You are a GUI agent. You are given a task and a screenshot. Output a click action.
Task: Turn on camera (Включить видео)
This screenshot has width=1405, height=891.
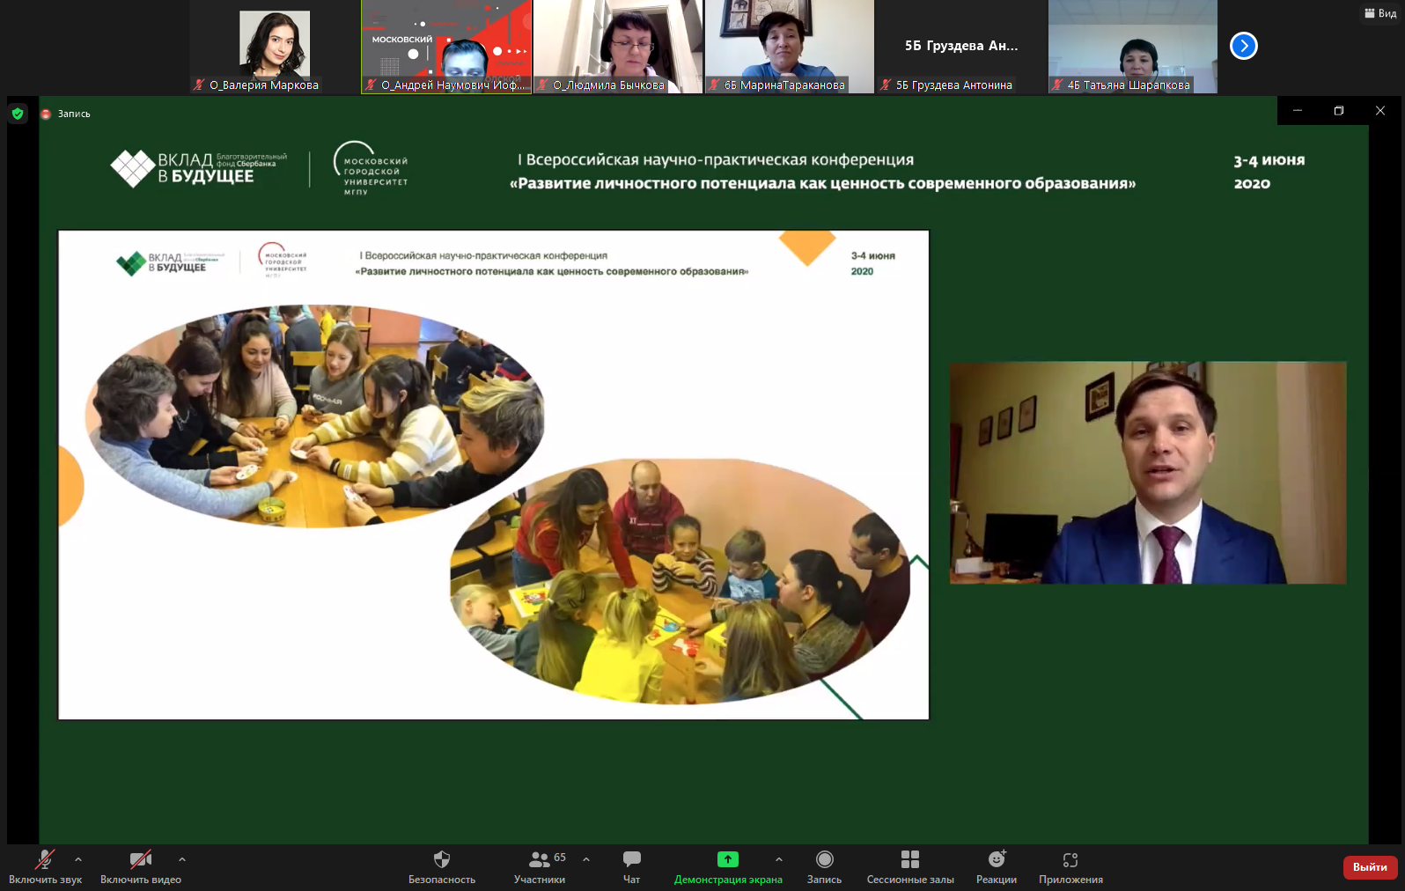(x=140, y=860)
